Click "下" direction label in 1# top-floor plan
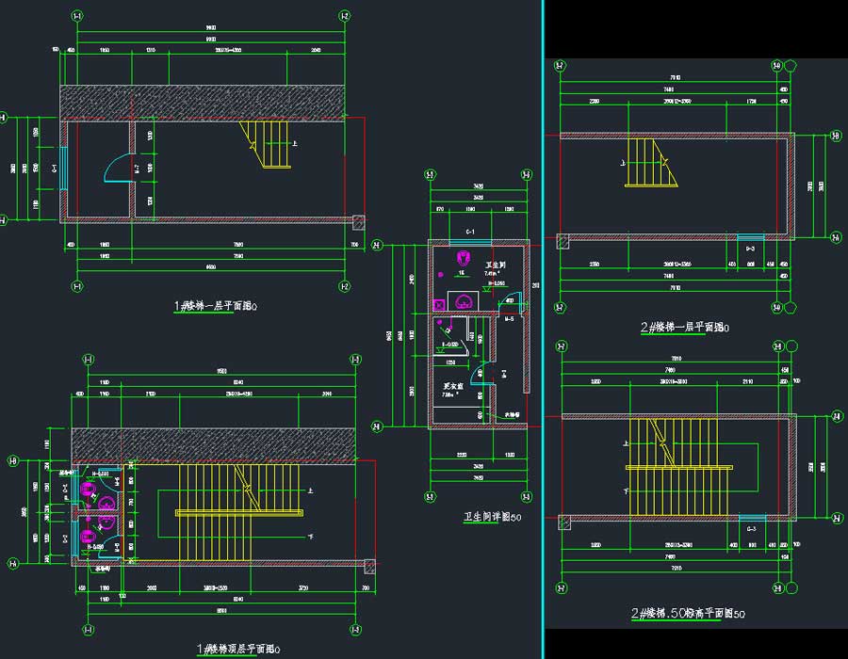Screen dimensions: 848x659 click(x=310, y=537)
